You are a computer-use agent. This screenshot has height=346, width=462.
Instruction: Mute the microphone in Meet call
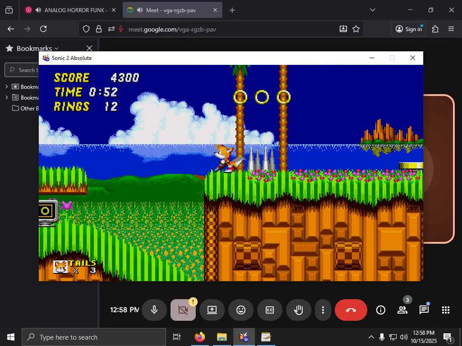point(154,310)
